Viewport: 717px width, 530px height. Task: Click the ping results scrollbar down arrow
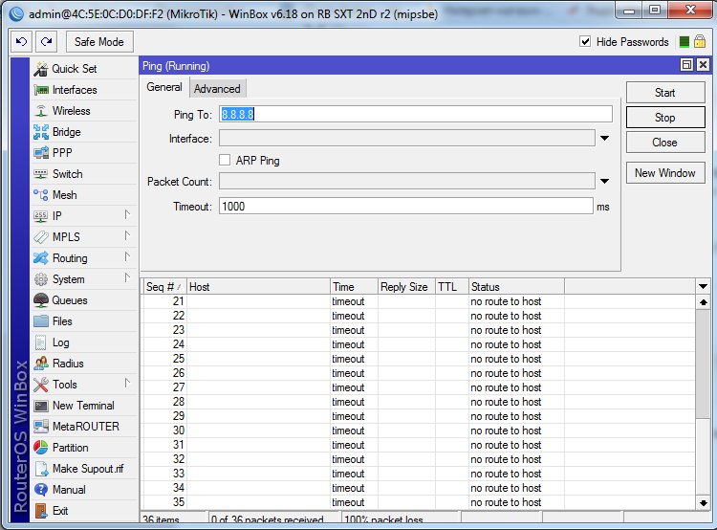(703, 502)
